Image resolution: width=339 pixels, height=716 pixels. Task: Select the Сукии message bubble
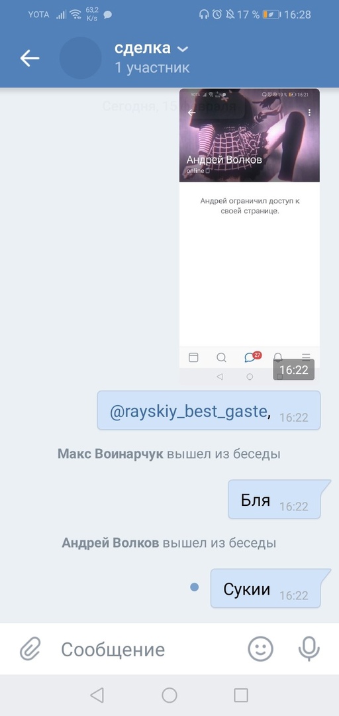(271, 588)
